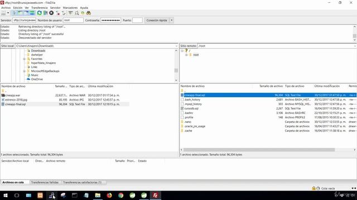Image resolution: width=357 pixels, height=200 pixels.
Task: Sort local list by Tipo de archivo column
Action: [x=77, y=87]
